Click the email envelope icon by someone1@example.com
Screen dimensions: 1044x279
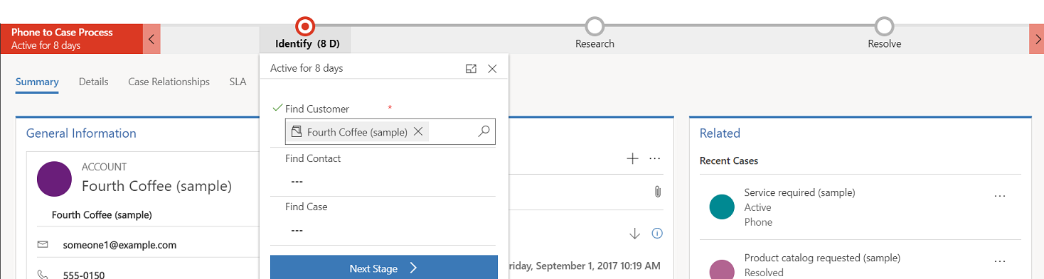coord(43,245)
